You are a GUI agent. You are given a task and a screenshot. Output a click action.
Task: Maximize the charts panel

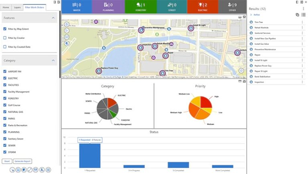244,81
